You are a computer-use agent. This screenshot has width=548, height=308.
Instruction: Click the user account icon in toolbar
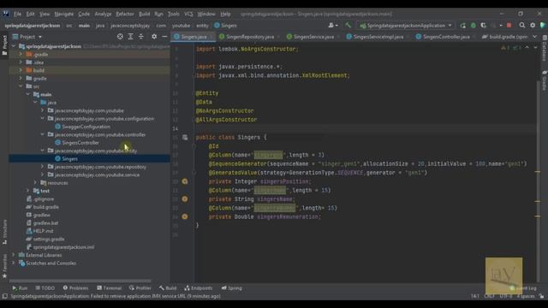[332, 25]
